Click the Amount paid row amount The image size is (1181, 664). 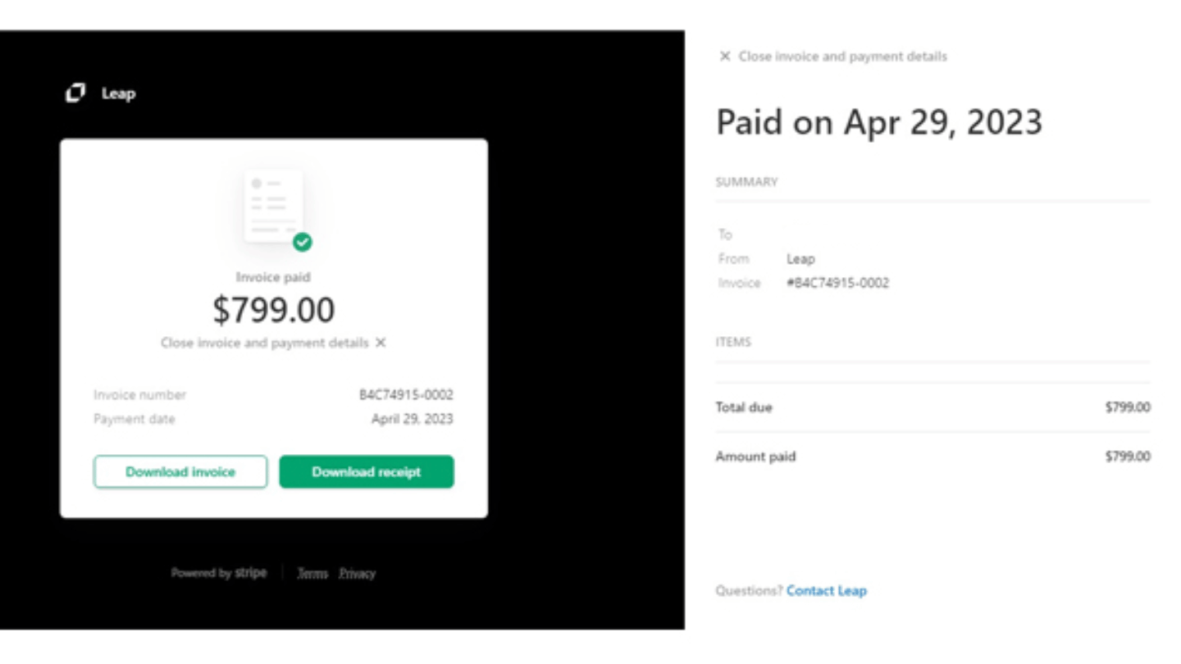[1127, 457]
